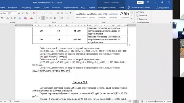Screen dimensions: 184x103
Task: Click Найти to search the document
Action: pyautogui.click(x=140, y=12)
